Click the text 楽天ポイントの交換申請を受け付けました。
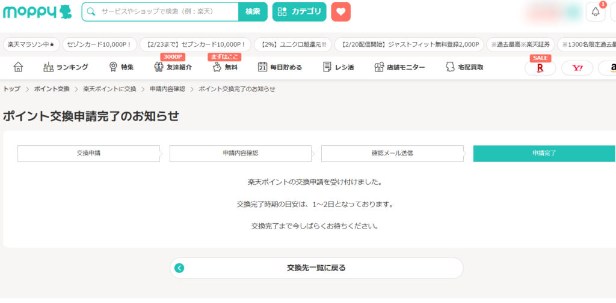616x303 pixels. pos(315,182)
